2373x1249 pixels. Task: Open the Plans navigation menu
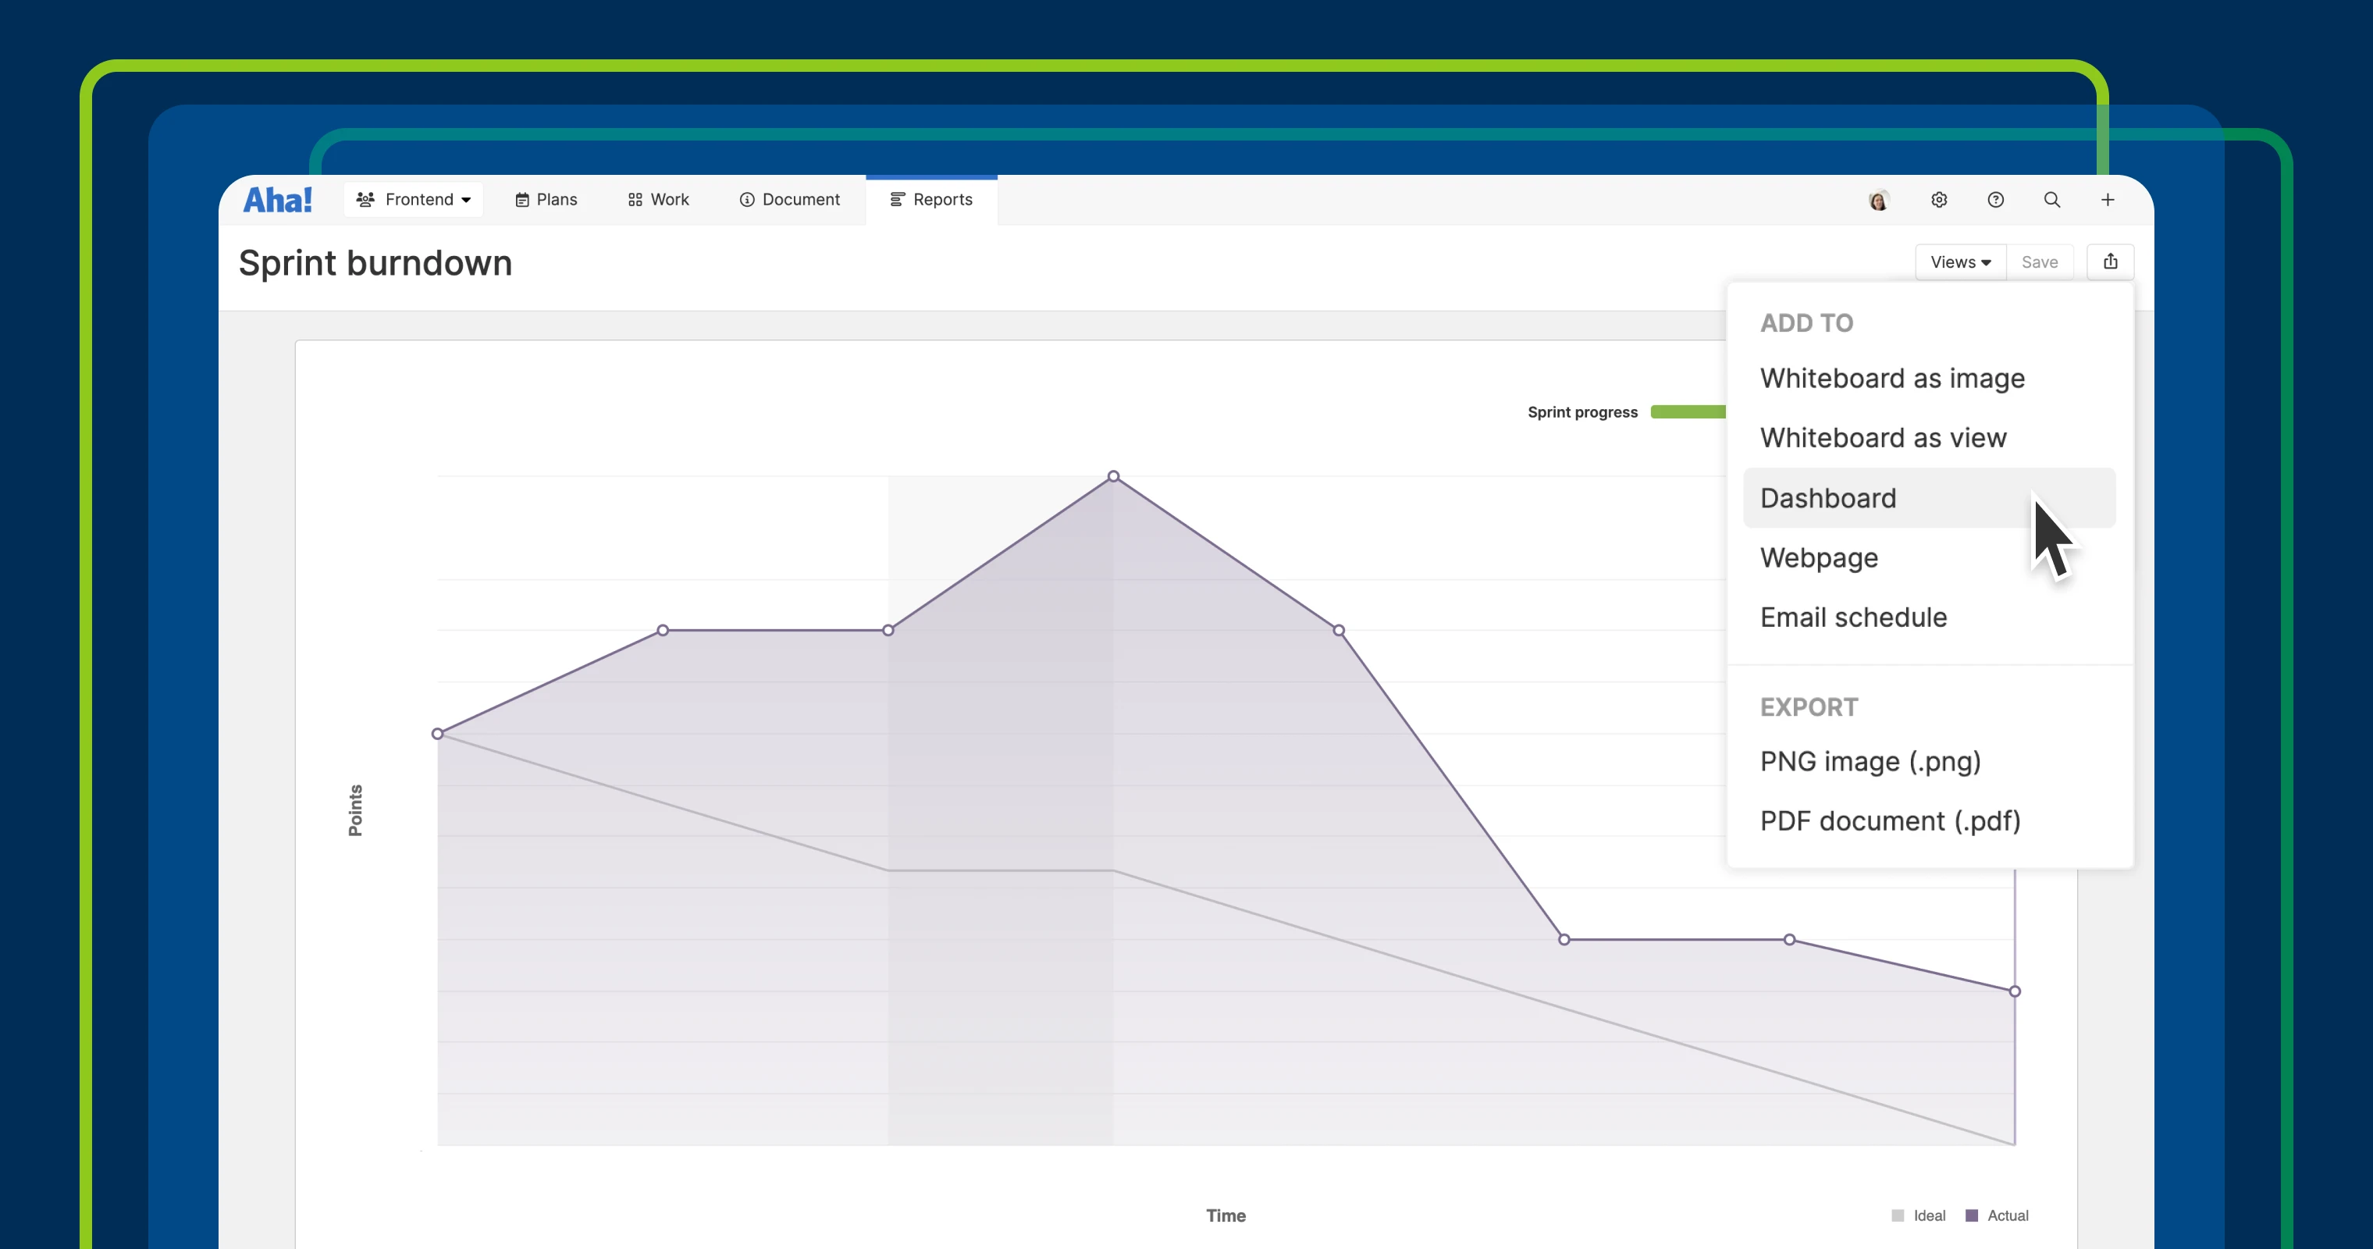[546, 200]
